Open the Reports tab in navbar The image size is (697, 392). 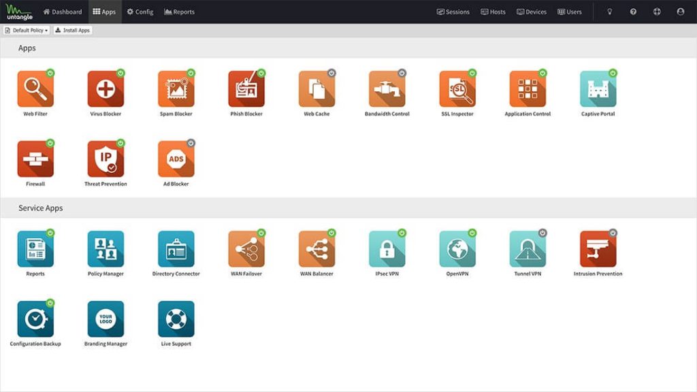point(179,12)
